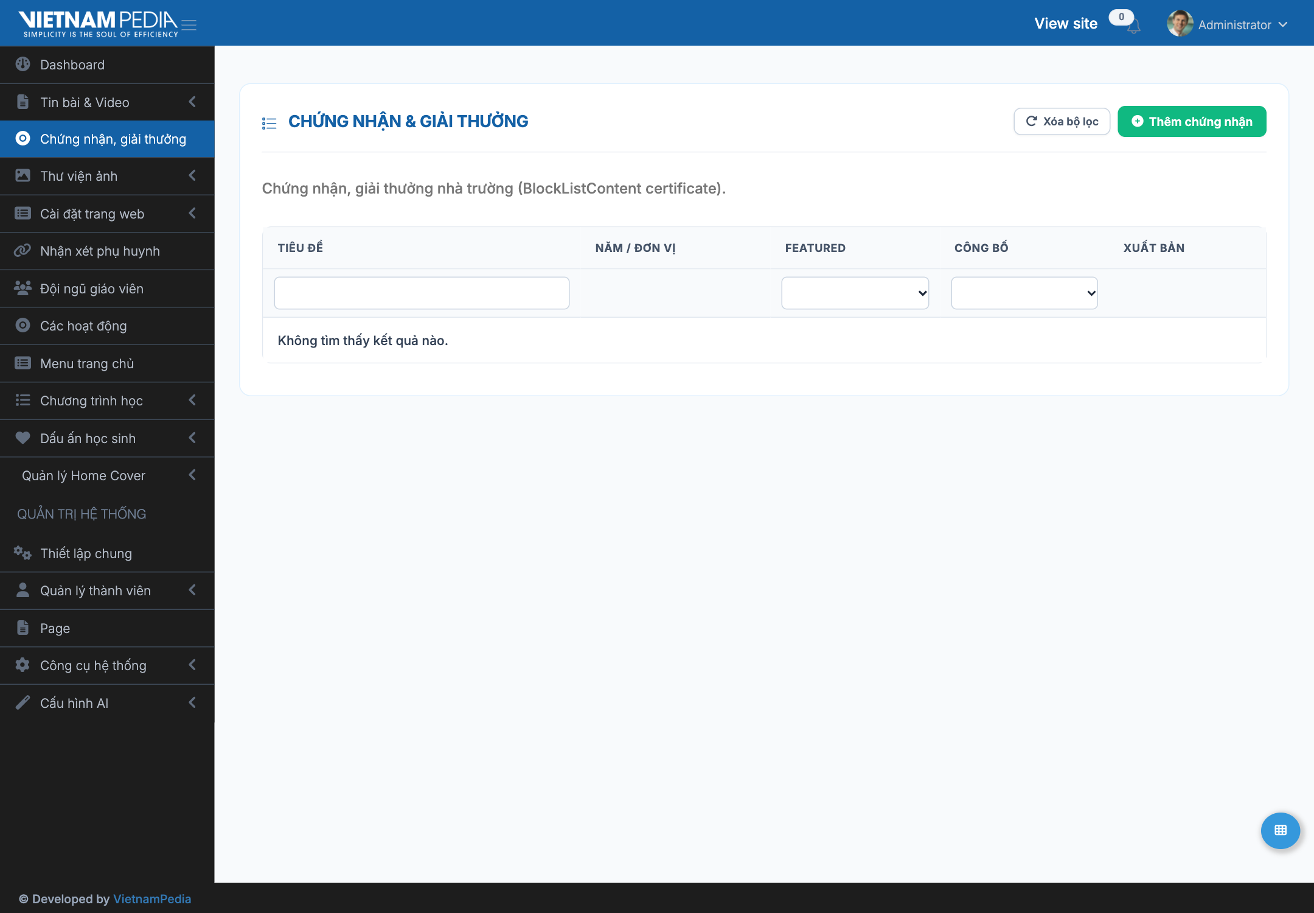This screenshot has height=913, width=1314.
Task: Click the Tin bài & Video document icon
Action: 23,102
